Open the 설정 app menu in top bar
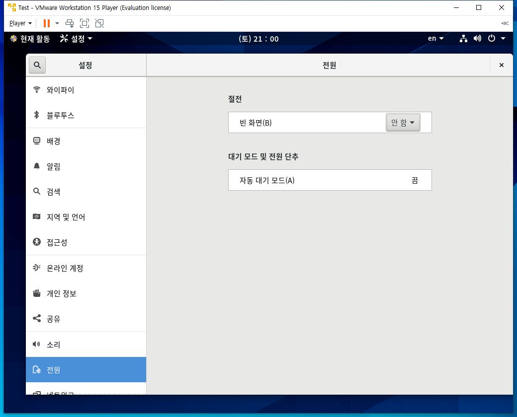 [76, 39]
